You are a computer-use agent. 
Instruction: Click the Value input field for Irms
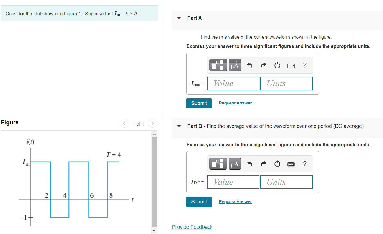tap(233, 83)
